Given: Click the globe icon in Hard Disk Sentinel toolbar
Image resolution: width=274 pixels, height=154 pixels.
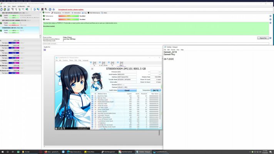Looking at the screenshot, I should pos(27,9).
